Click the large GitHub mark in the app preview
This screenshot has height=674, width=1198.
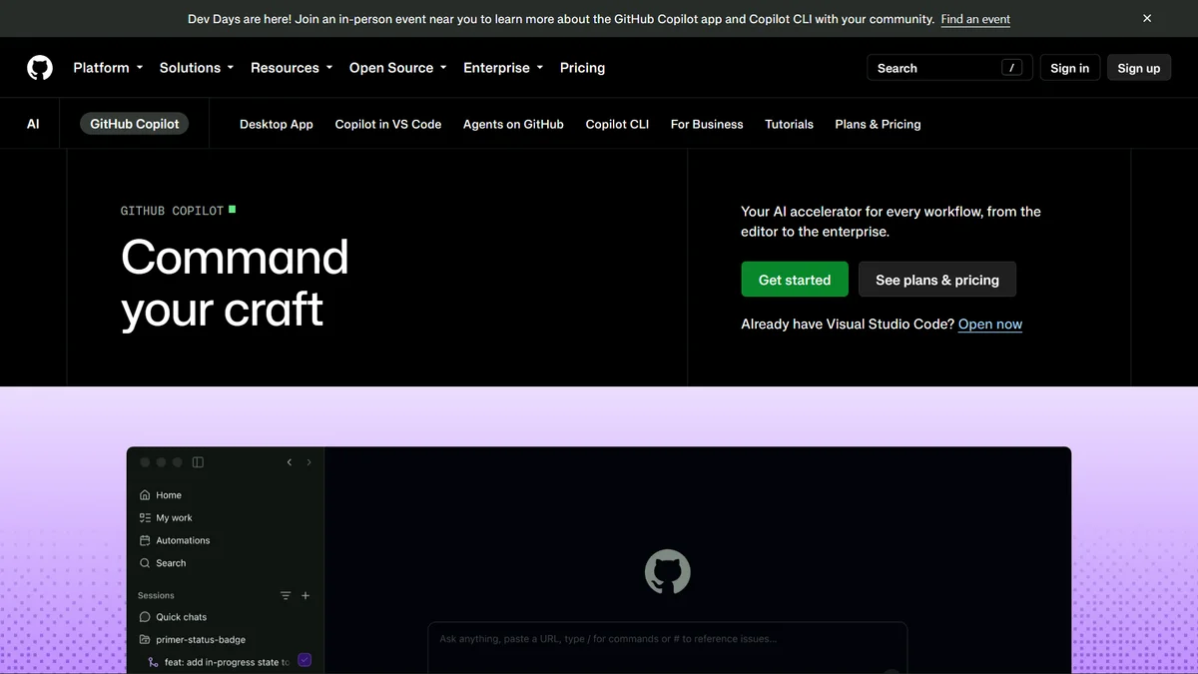point(668,572)
